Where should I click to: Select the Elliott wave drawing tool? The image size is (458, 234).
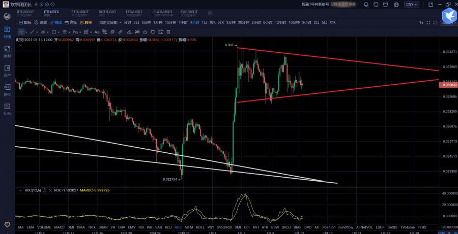(x=75, y=32)
